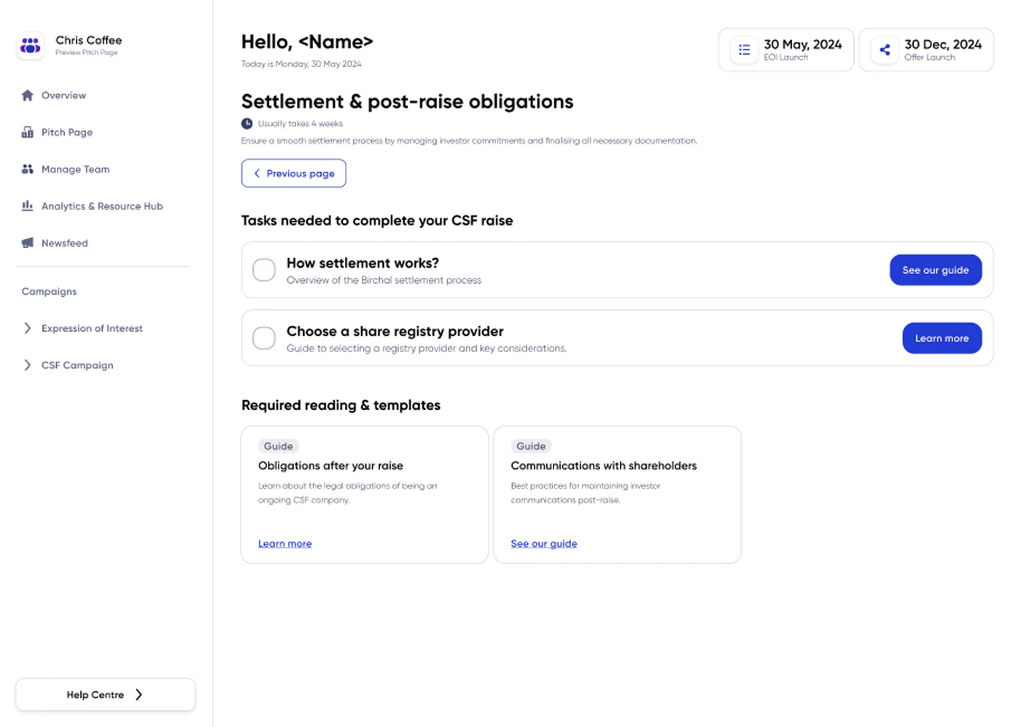Click the 'Learn more' blue button
Viewport: 1021px width, 727px height.
(x=942, y=338)
